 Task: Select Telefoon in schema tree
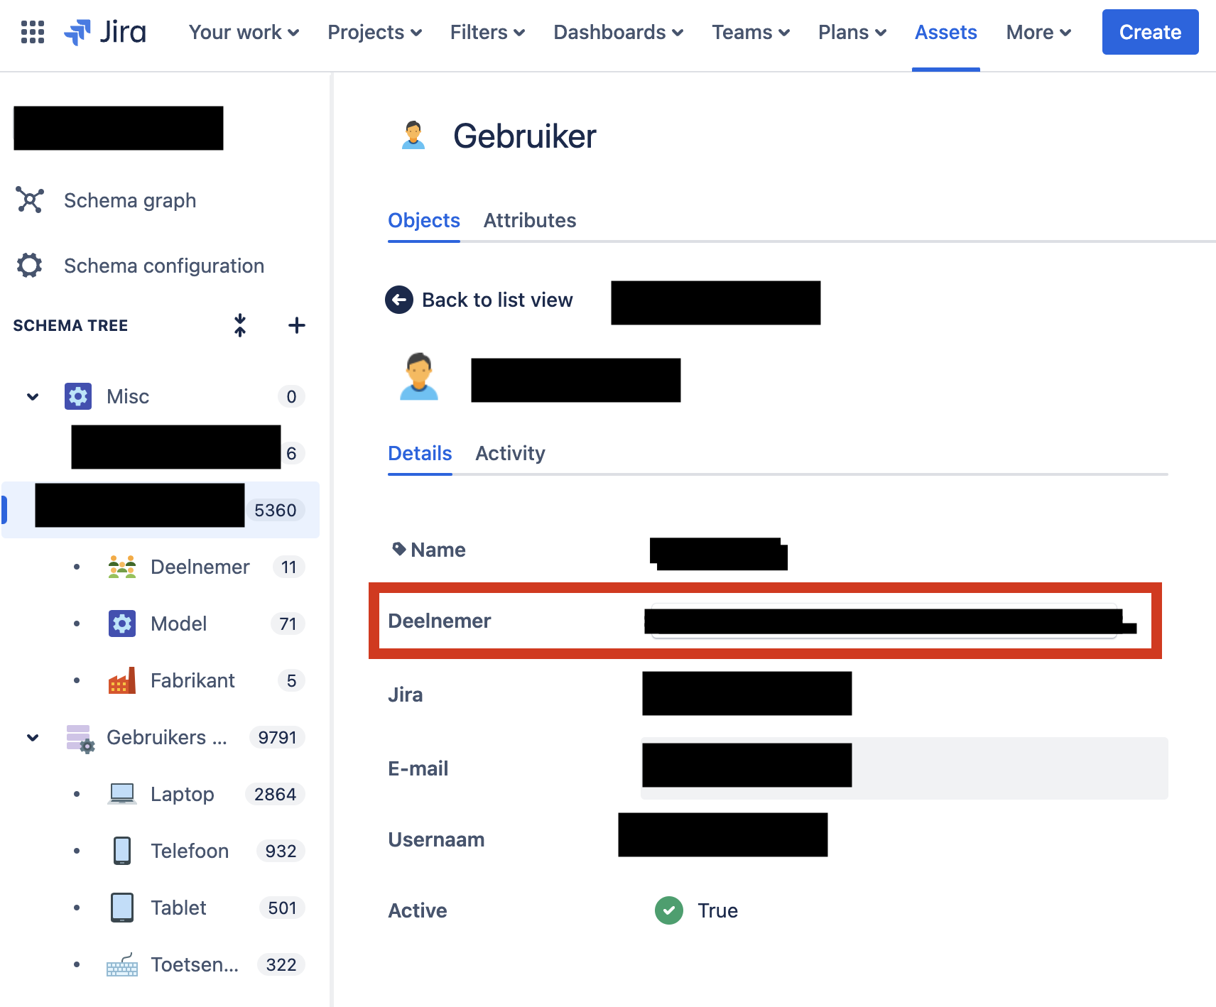[x=190, y=851]
